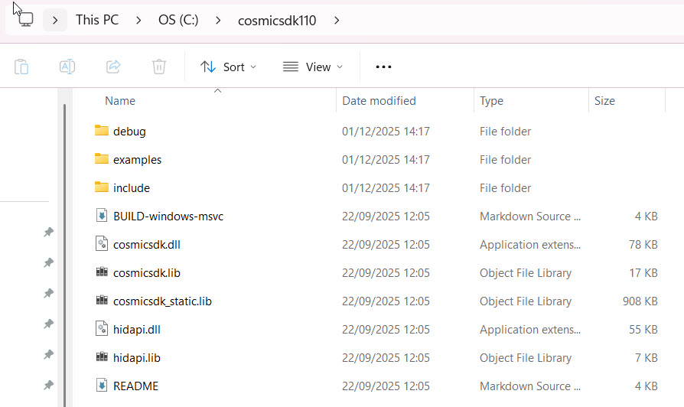Open the Sort dropdown menu
The image size is (684, 407).
click(228, 67)
